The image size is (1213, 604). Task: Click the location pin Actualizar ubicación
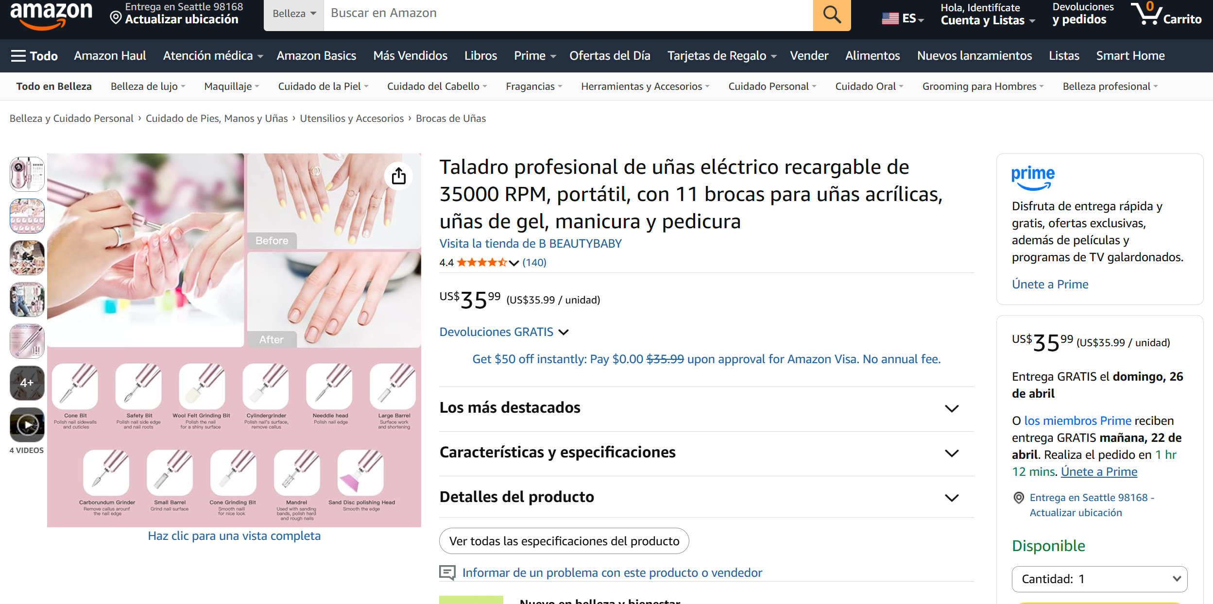pos(176,14)
